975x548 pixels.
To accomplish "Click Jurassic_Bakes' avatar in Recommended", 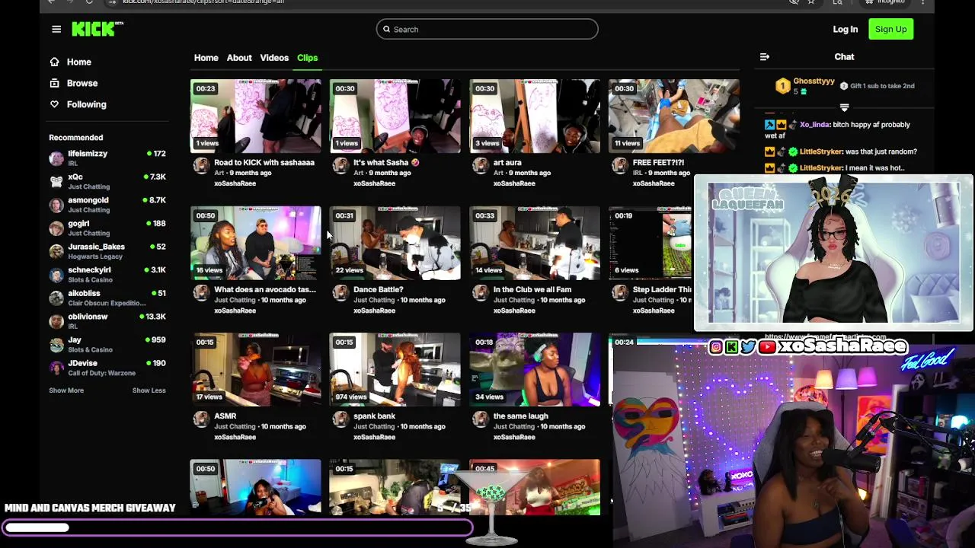I will pos(56,251).
